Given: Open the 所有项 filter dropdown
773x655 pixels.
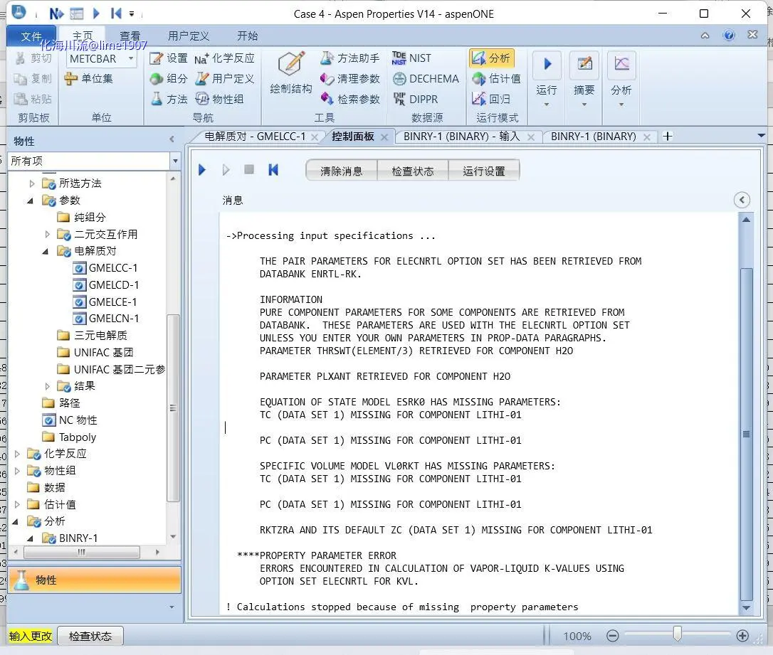Looking at the screenshot, I should (175, 161).
